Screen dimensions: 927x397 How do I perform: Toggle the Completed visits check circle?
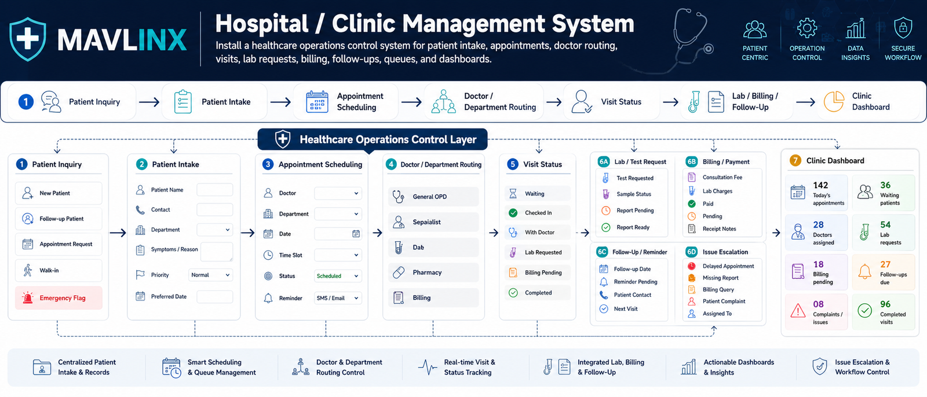click(865, 311)
